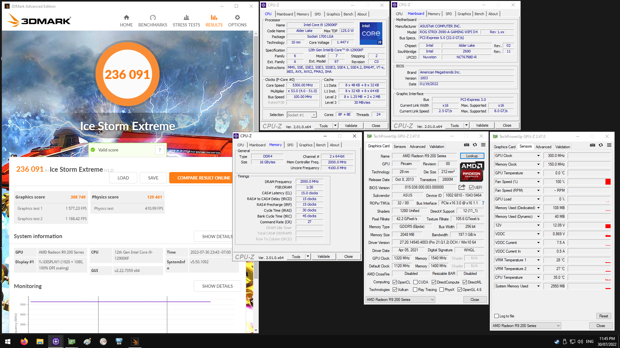Expand the Fan Speed (%) sensor dropdown

538,182
